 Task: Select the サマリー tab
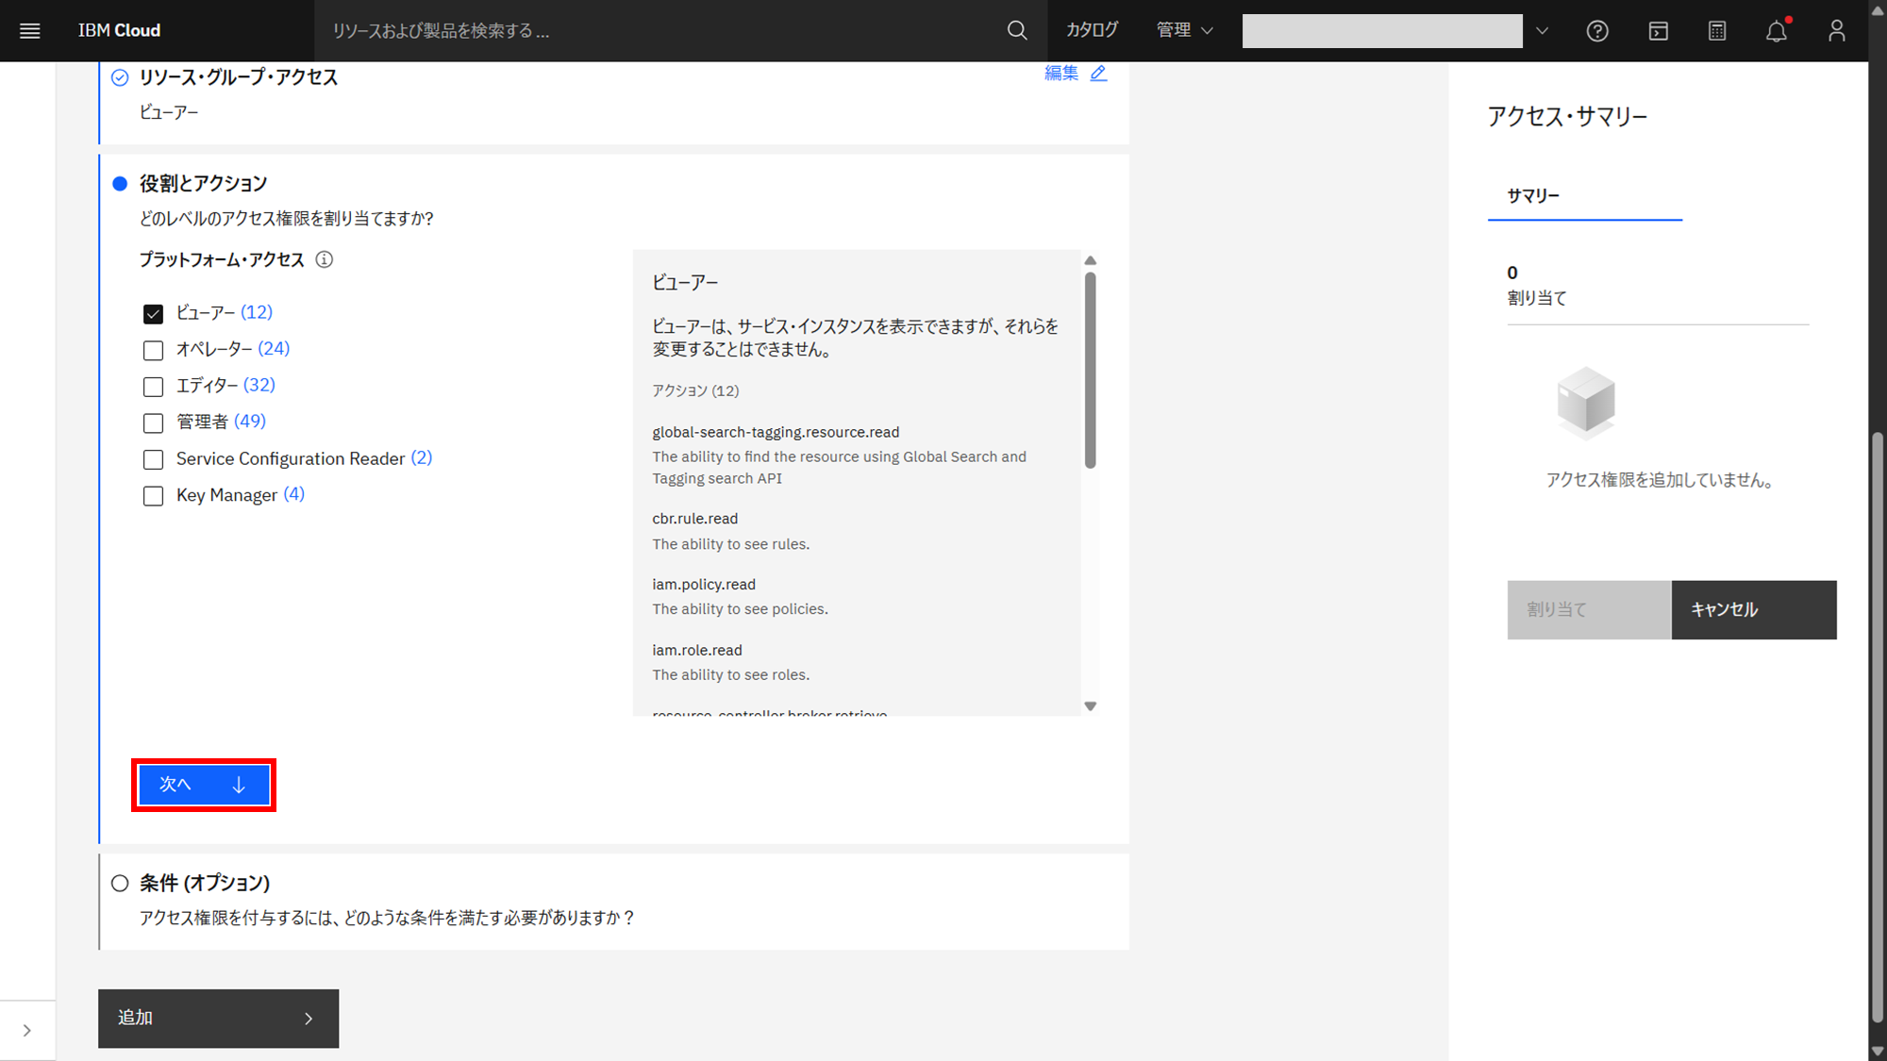click(x=1533, y=195)
